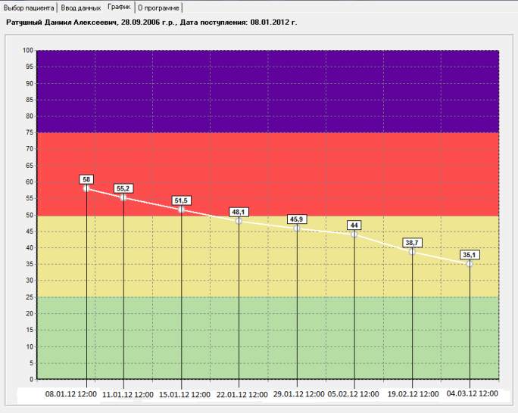Click the date label 11.01.12 12:00
This screenshot has height=413, width=518.
click(x=128, y=395)
